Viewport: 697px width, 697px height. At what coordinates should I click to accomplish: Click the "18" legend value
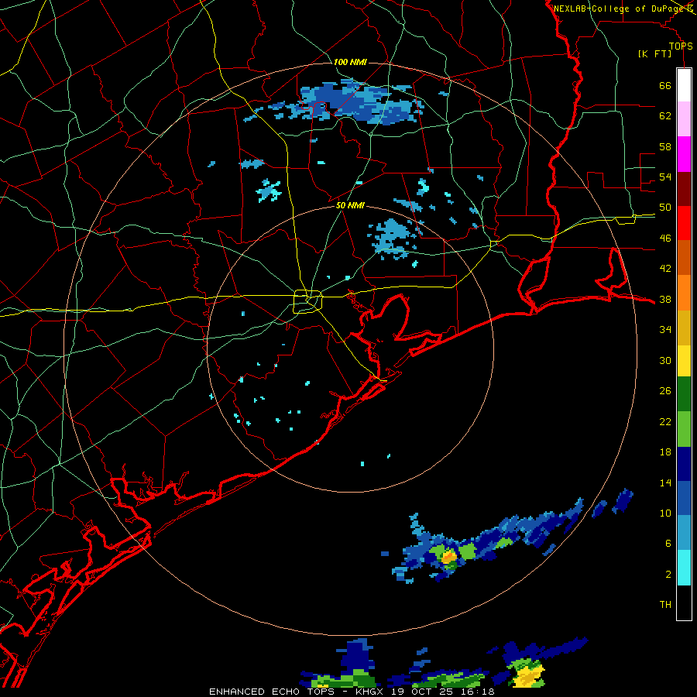(x=665, y=452)
